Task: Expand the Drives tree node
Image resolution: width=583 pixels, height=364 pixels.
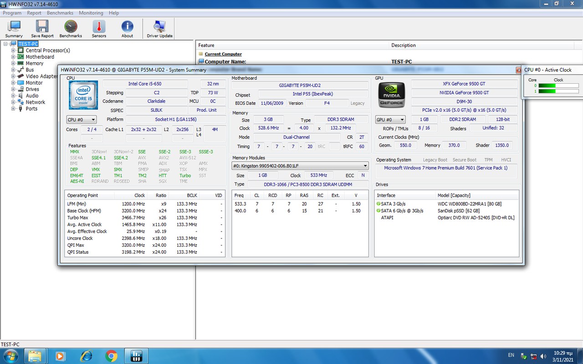Action: 13,89
